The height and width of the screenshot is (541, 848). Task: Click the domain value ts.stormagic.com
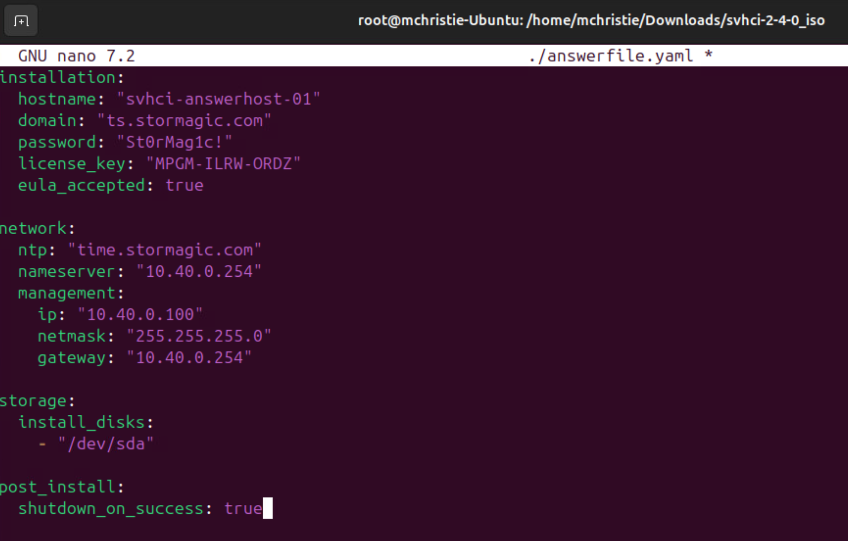pos(184,121)
